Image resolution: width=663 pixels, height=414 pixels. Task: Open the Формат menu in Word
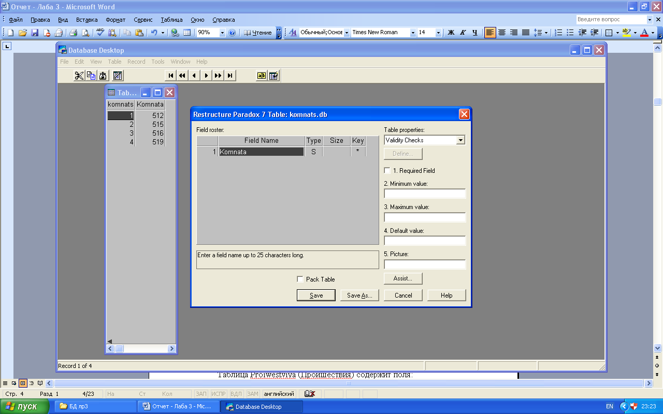pos(116,20)
